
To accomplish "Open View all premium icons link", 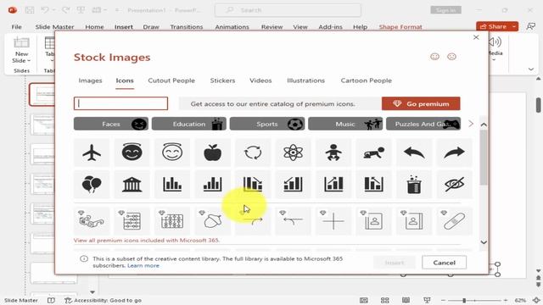I will click(147, 241).
